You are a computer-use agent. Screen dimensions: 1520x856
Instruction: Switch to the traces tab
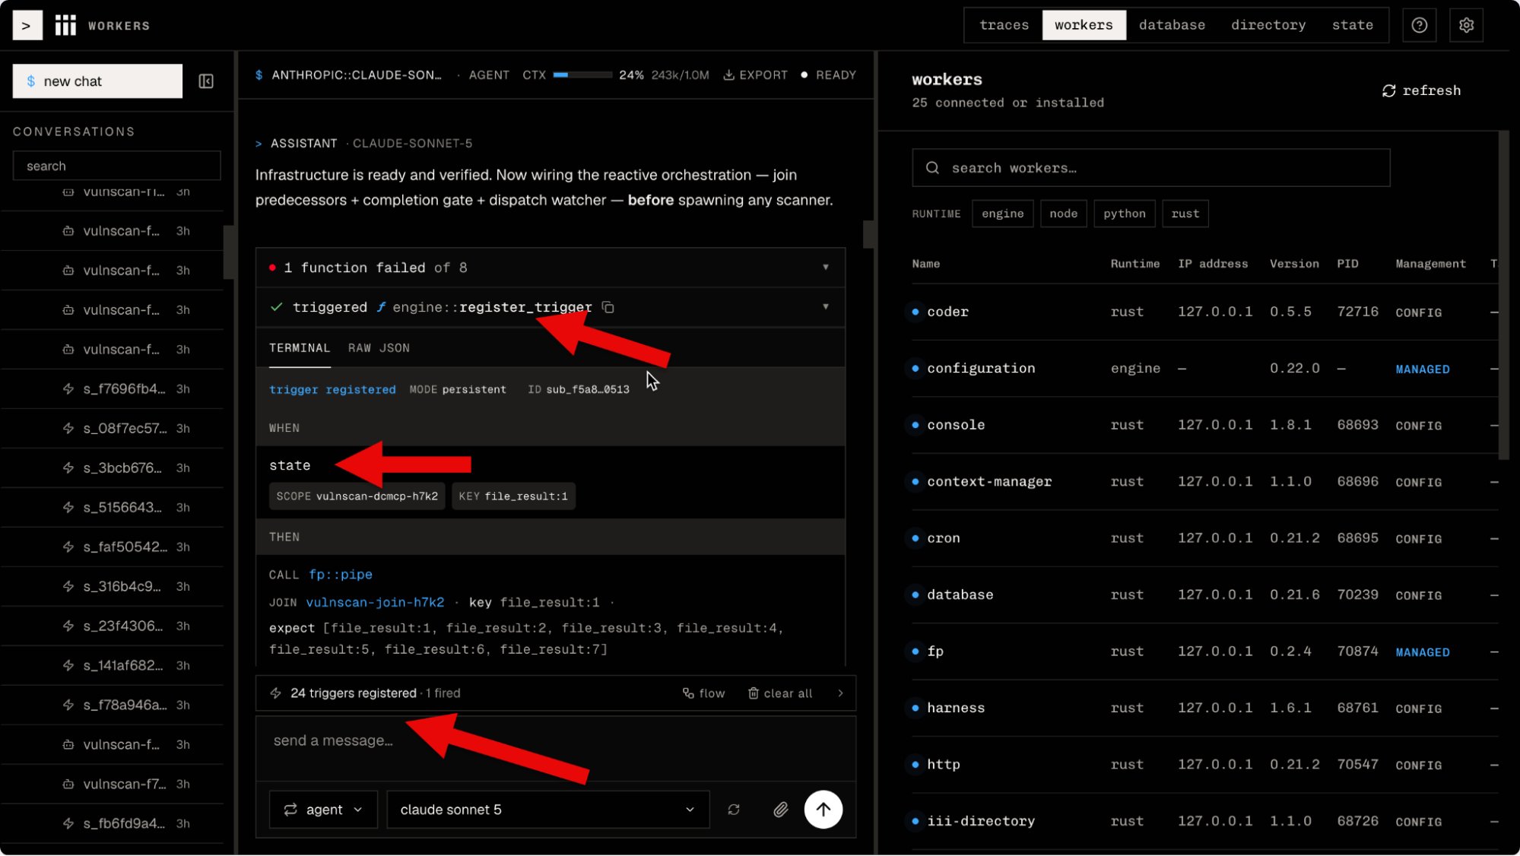click(x=1004, y=25)
